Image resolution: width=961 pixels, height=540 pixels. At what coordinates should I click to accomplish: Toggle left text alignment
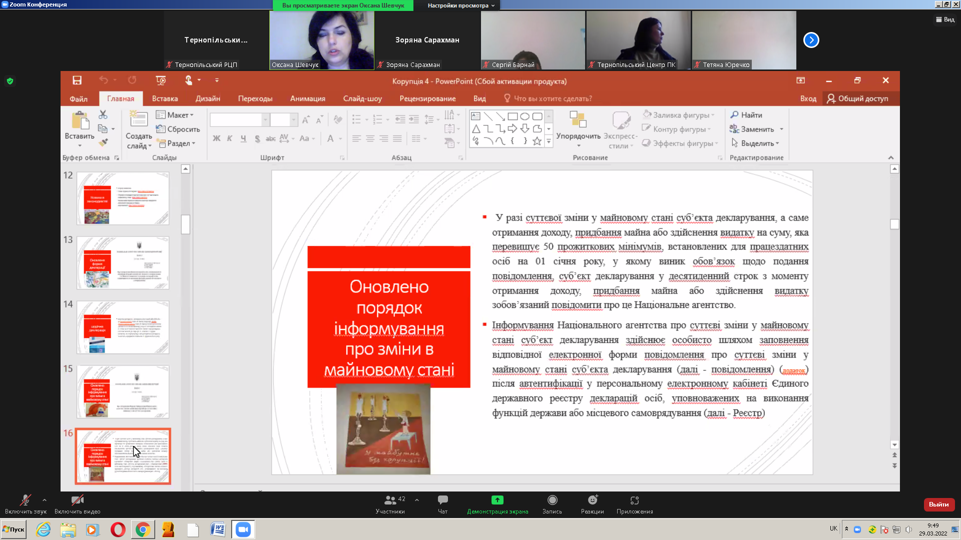[356, 138]
